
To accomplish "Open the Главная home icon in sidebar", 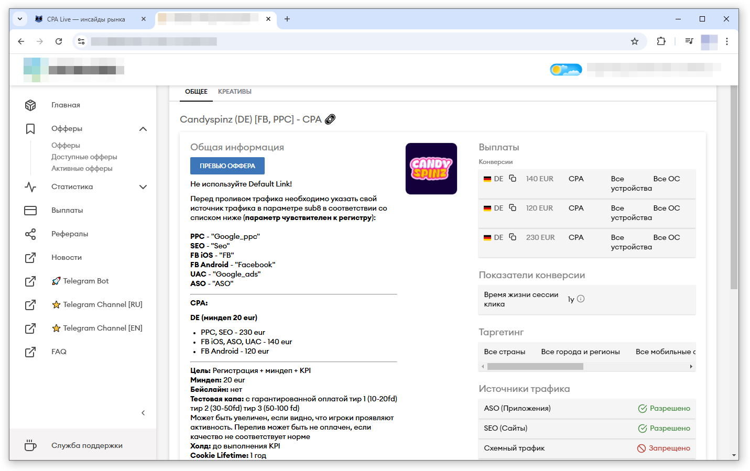I will click(x=30, y=105).
